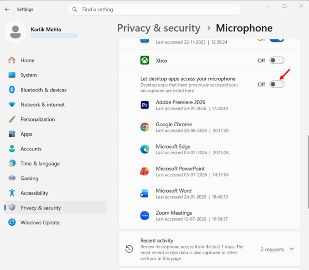Click the search magnifier icon

tap(75, 10)
